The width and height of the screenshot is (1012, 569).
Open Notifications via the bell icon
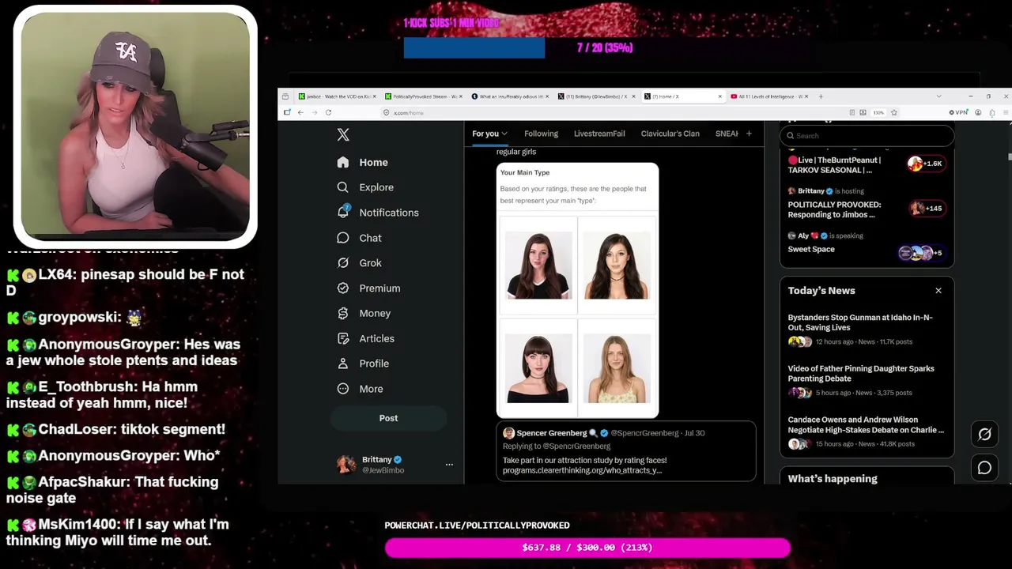click(x=343, y=212)
